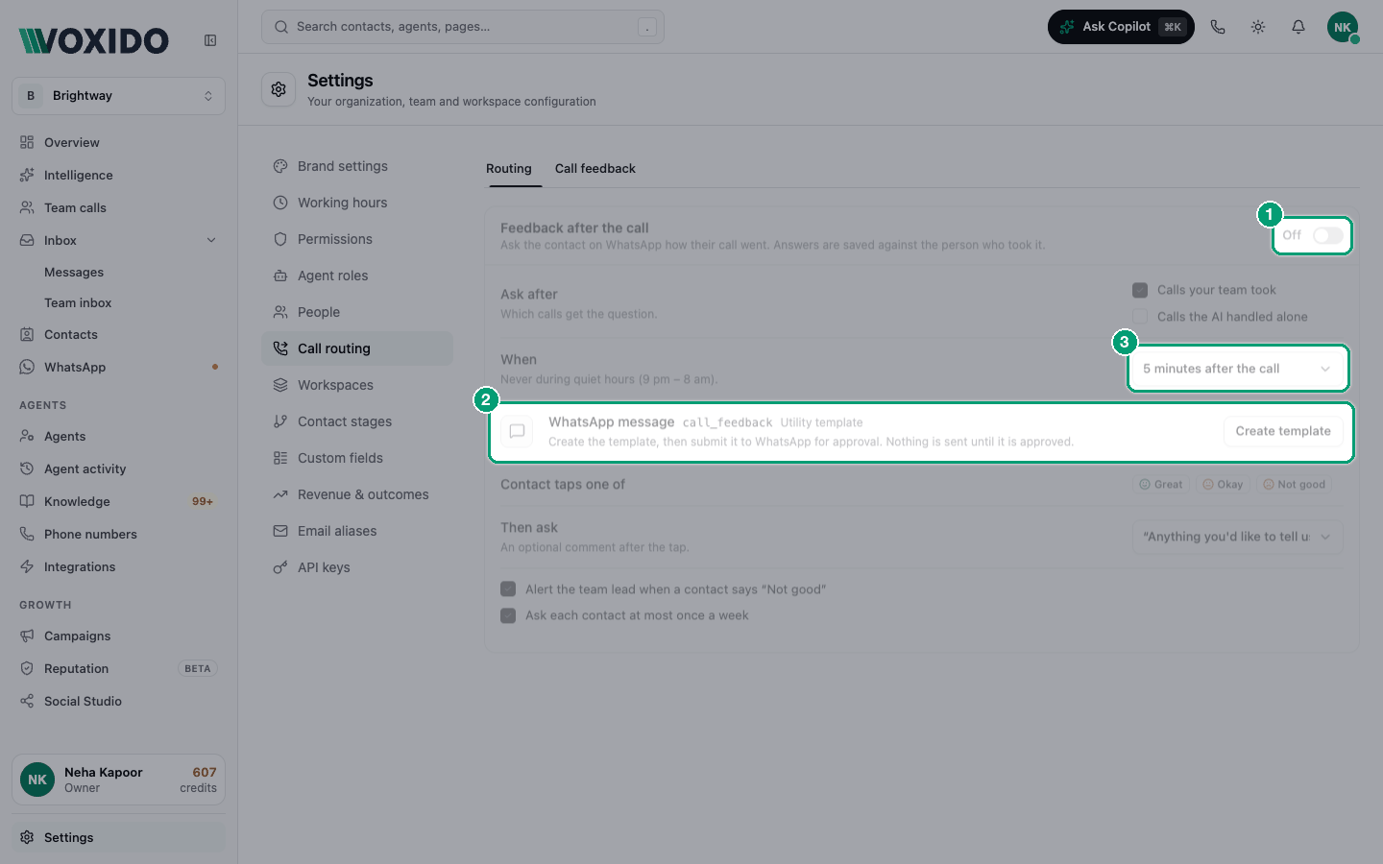Open Reputation beta page
Image resolution: width=1383 pixels, height=864 pixels.
119,668
